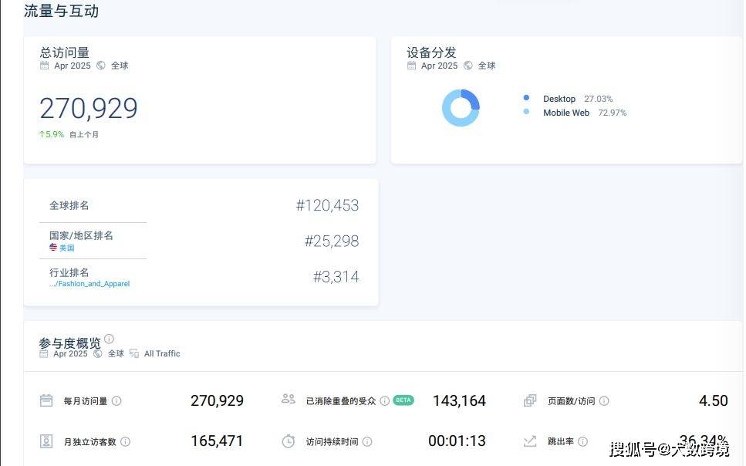This screenshot has height=466, width=746.
Task: Click the device distribution donut chart
Action: (x=461, y=108)
